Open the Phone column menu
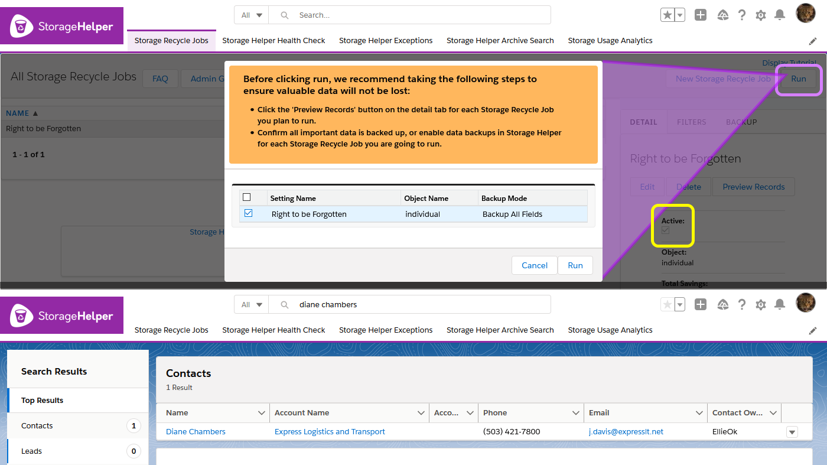 click(576, 413)
